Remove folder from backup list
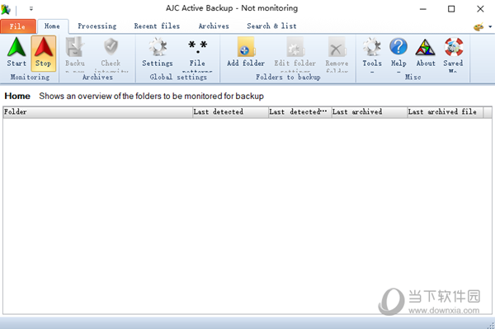The height and width of the screenshot is (329, 495). [337, 54]
